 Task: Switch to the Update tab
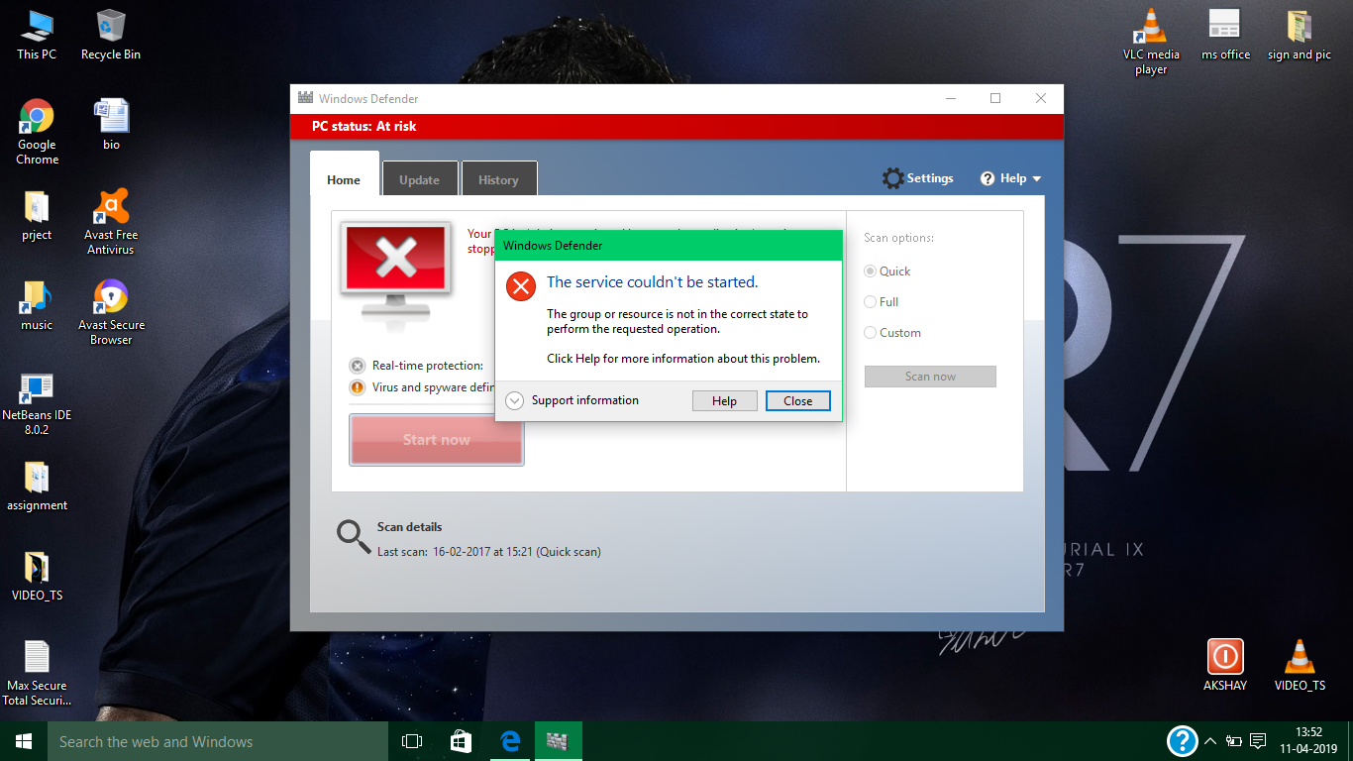(420, 179)
